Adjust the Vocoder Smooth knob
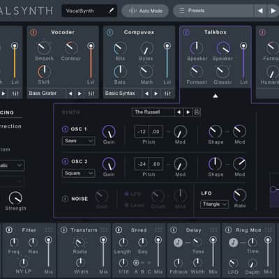The height and width of the screenshot is (279, 279). (x=44, y=47)
